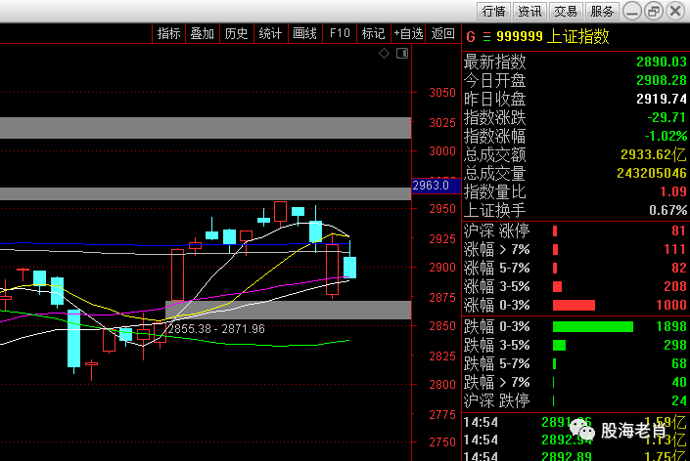The width and height of the screenshot is (690, 461).
Task: Open the 行情 market quotes button
Action: pyautogui.click(x=493, y=11)
